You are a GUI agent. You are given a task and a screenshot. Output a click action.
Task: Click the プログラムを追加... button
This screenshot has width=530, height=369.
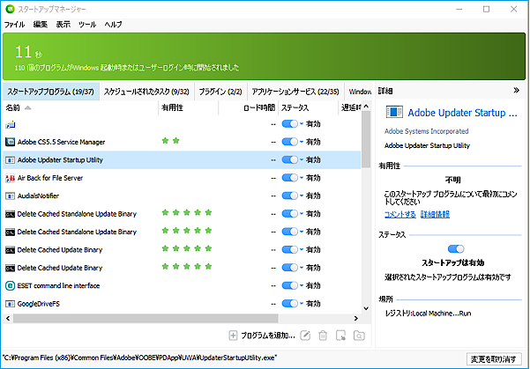pyautogui.click(x=262, y=336)
